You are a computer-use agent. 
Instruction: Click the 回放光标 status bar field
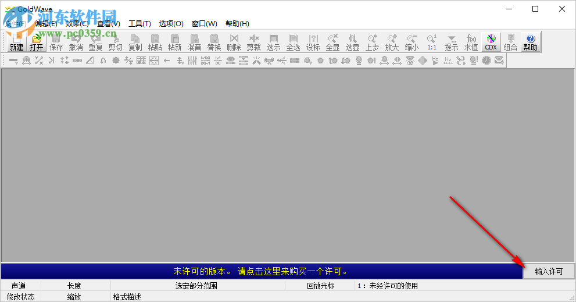(x=321, y=286)
